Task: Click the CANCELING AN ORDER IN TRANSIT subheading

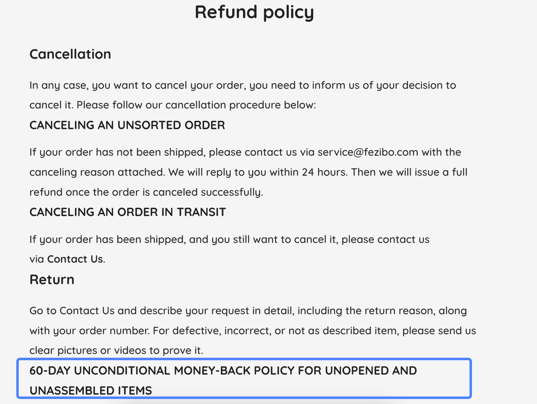Action: [x=128, y=212]
